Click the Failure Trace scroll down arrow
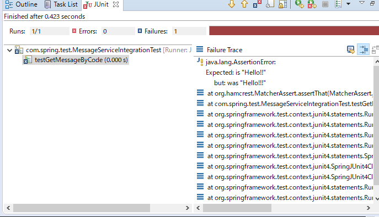Image resolution: width=379 pixels, height=217 pixels. click(377, 199)
